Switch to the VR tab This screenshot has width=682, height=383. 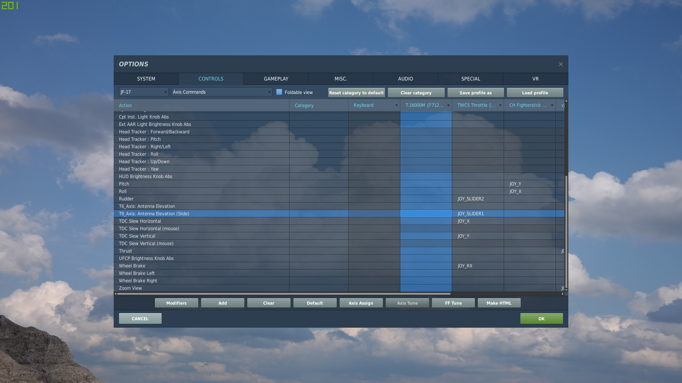coord(535,79)
